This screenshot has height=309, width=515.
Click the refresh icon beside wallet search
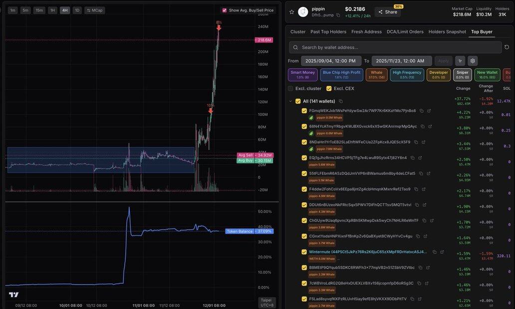pos(507,47)
